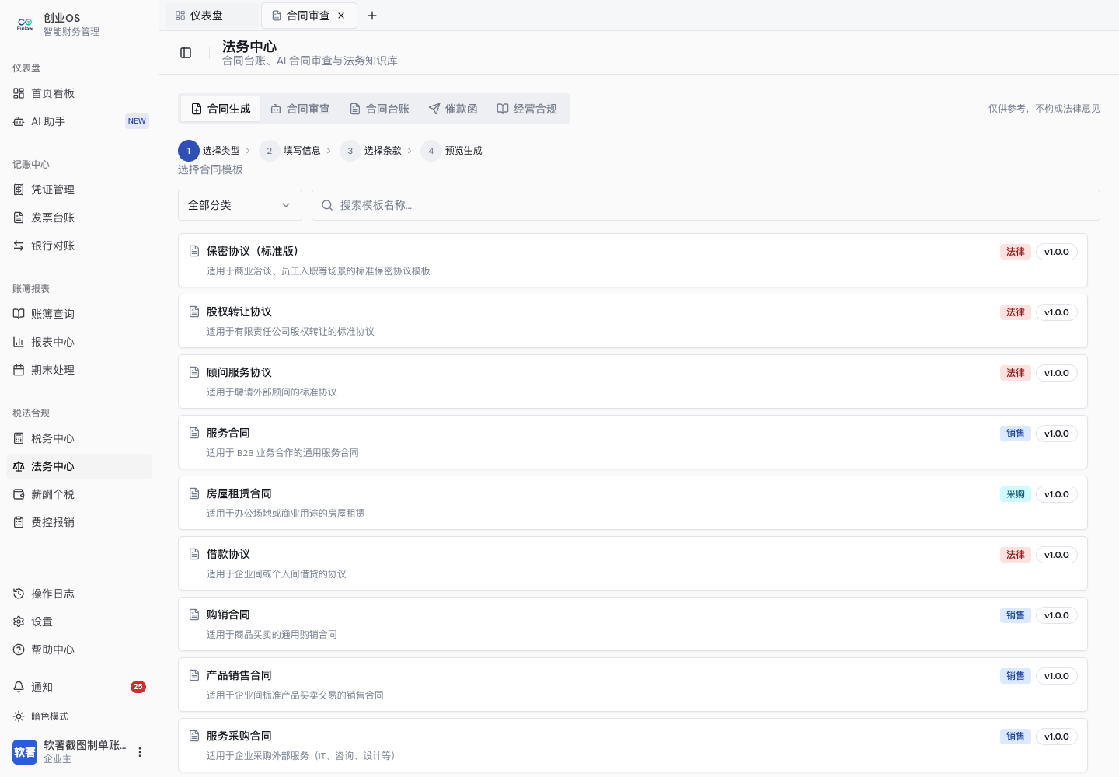Click the NEW badge beside AI 助手
Viewport: 1119px width, 777px height.
137,121
